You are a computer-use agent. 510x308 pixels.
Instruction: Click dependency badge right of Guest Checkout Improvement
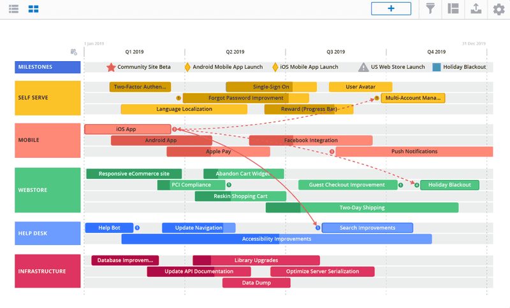coord(401,185)
